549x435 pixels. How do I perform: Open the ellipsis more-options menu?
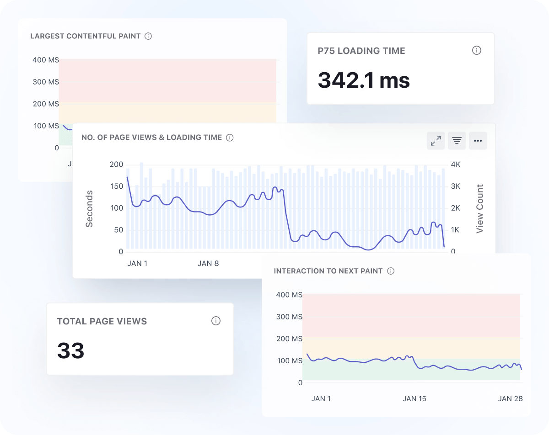coord(478,141)
